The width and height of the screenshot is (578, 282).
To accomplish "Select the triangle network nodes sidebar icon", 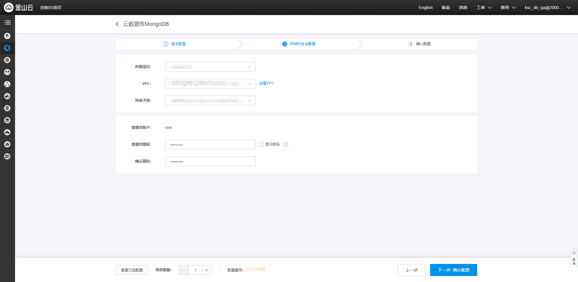I will 7,84.
